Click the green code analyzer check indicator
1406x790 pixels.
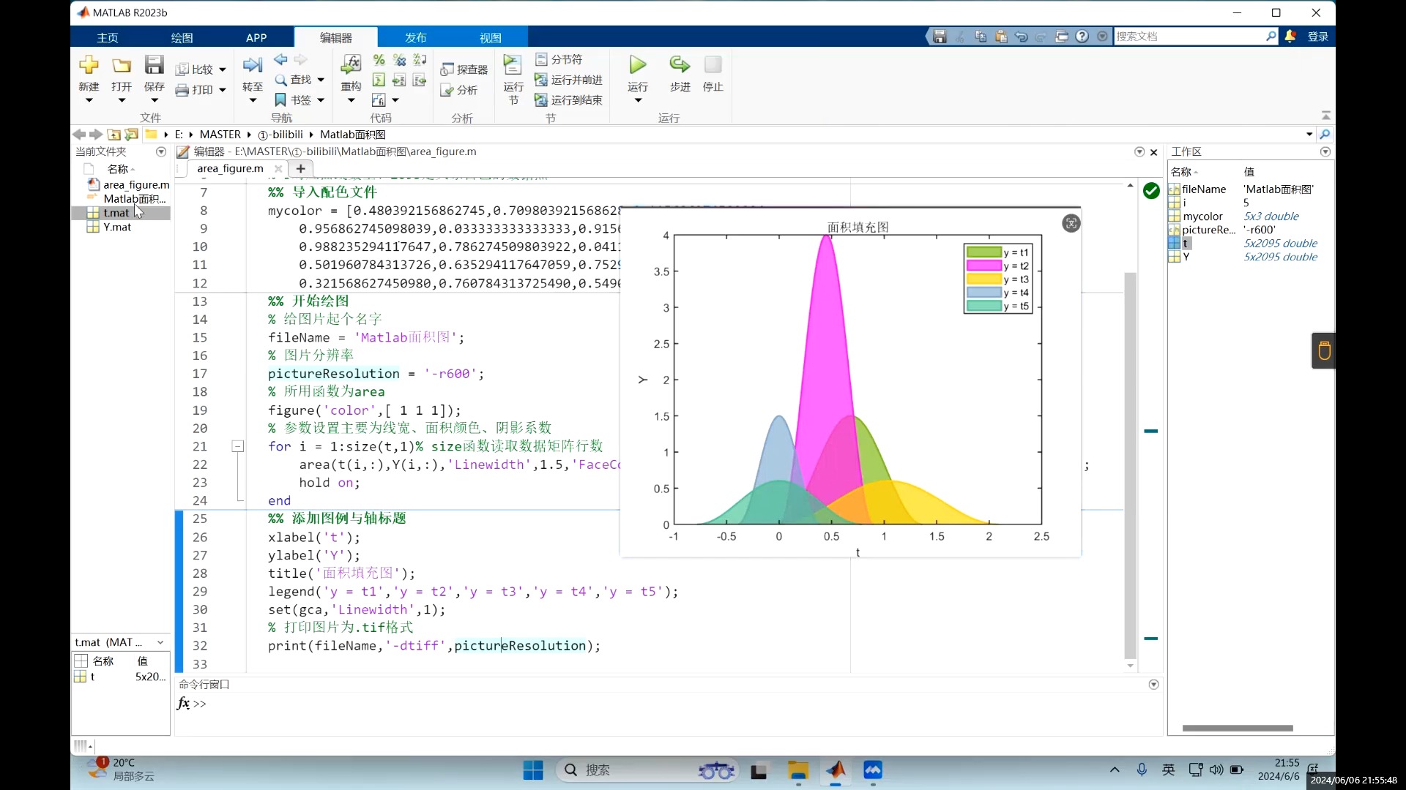coord(1151,191)
